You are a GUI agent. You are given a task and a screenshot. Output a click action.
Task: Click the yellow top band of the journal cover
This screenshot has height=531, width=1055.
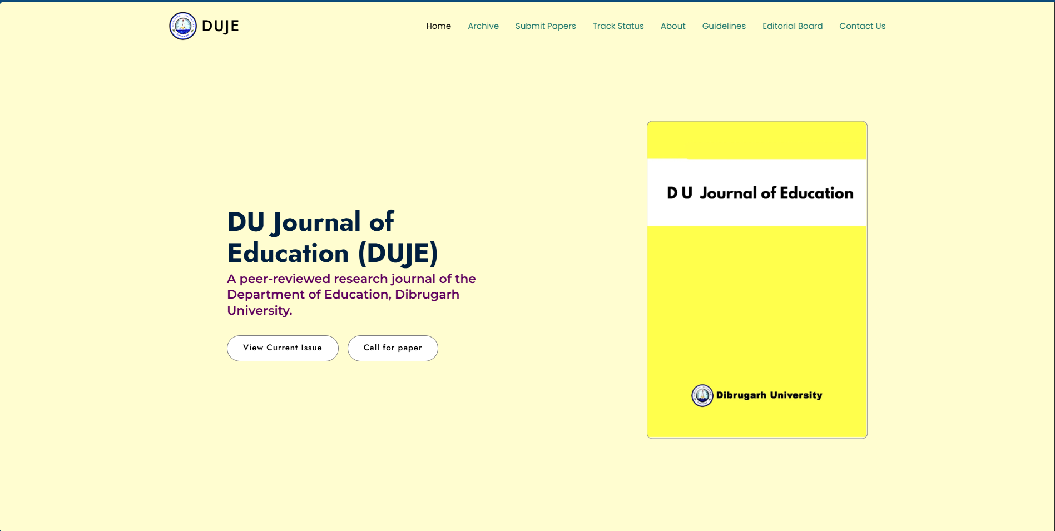[x=756, y=140]
